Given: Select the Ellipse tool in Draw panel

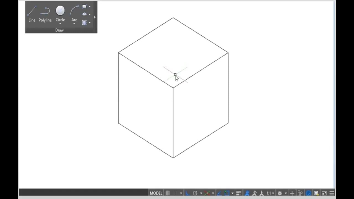Looking at the screenshot, I should pyautogui.click(x=84, y=14).
